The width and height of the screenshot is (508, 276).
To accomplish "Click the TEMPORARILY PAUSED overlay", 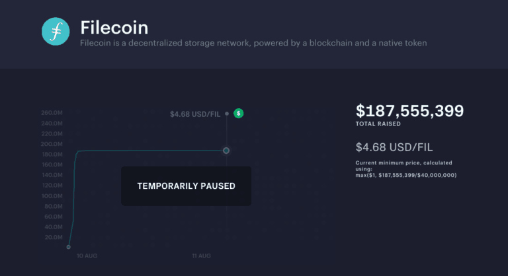I will (x=186, y=186).
